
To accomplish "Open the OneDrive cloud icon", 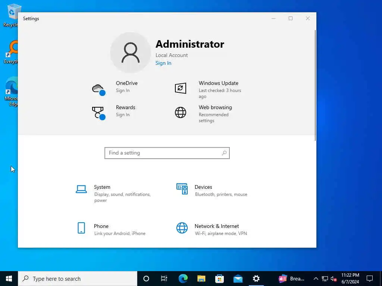I will (98, 89).
